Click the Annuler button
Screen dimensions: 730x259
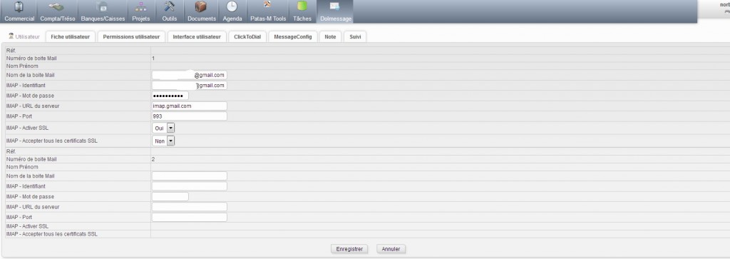(x=391, y=249)
